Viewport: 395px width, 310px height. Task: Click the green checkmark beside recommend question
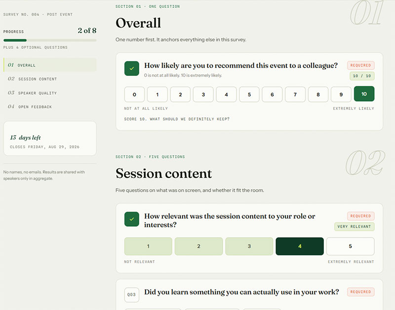pos(131,69)
